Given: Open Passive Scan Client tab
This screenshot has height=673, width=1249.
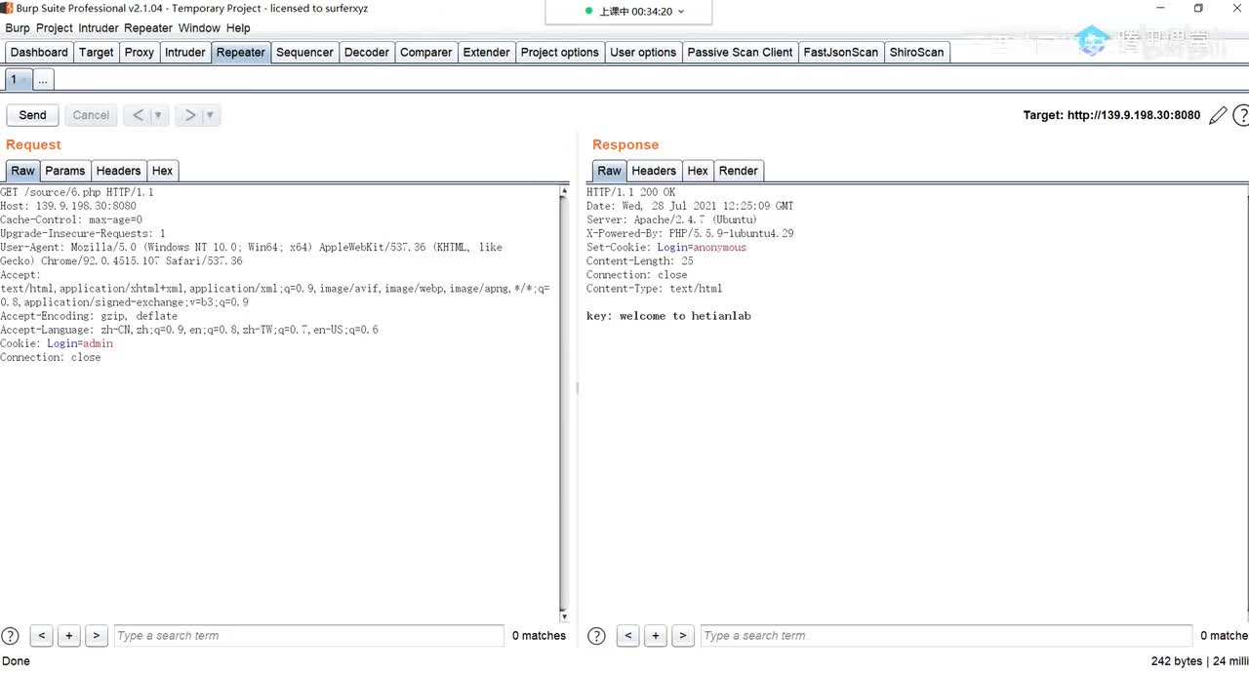Looking at the screenshot, I should (x=740, y=53).
